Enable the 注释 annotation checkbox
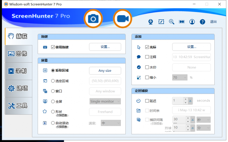 coord(147,57)
